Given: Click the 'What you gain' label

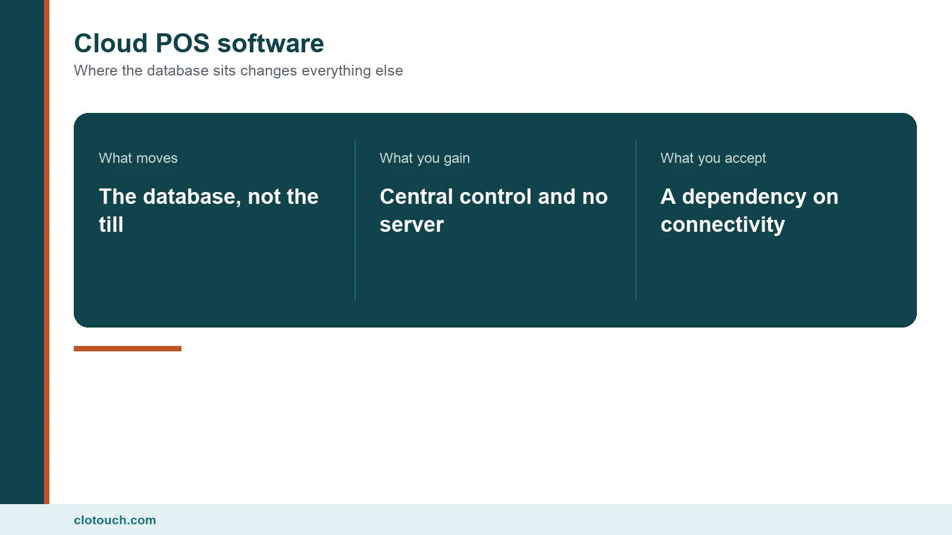Looking at the screenshot, I should (x=425, y=158).
